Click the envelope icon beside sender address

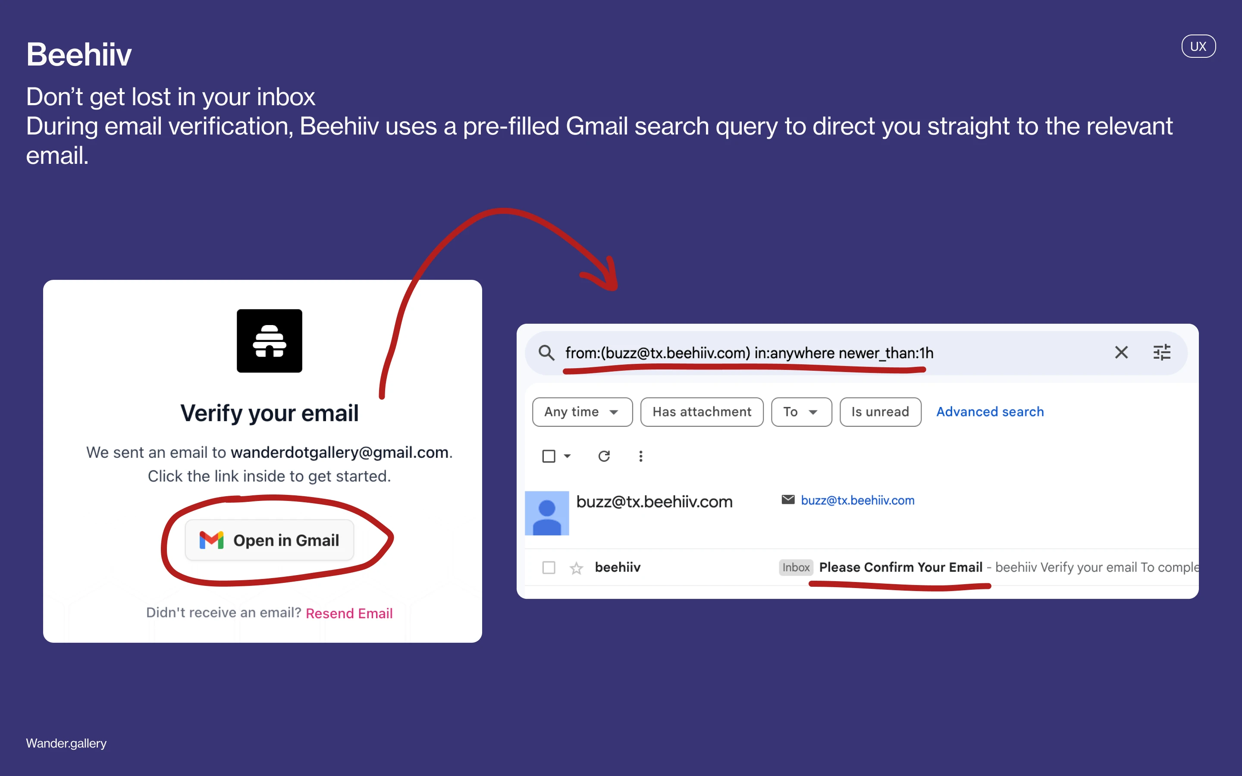787,500
